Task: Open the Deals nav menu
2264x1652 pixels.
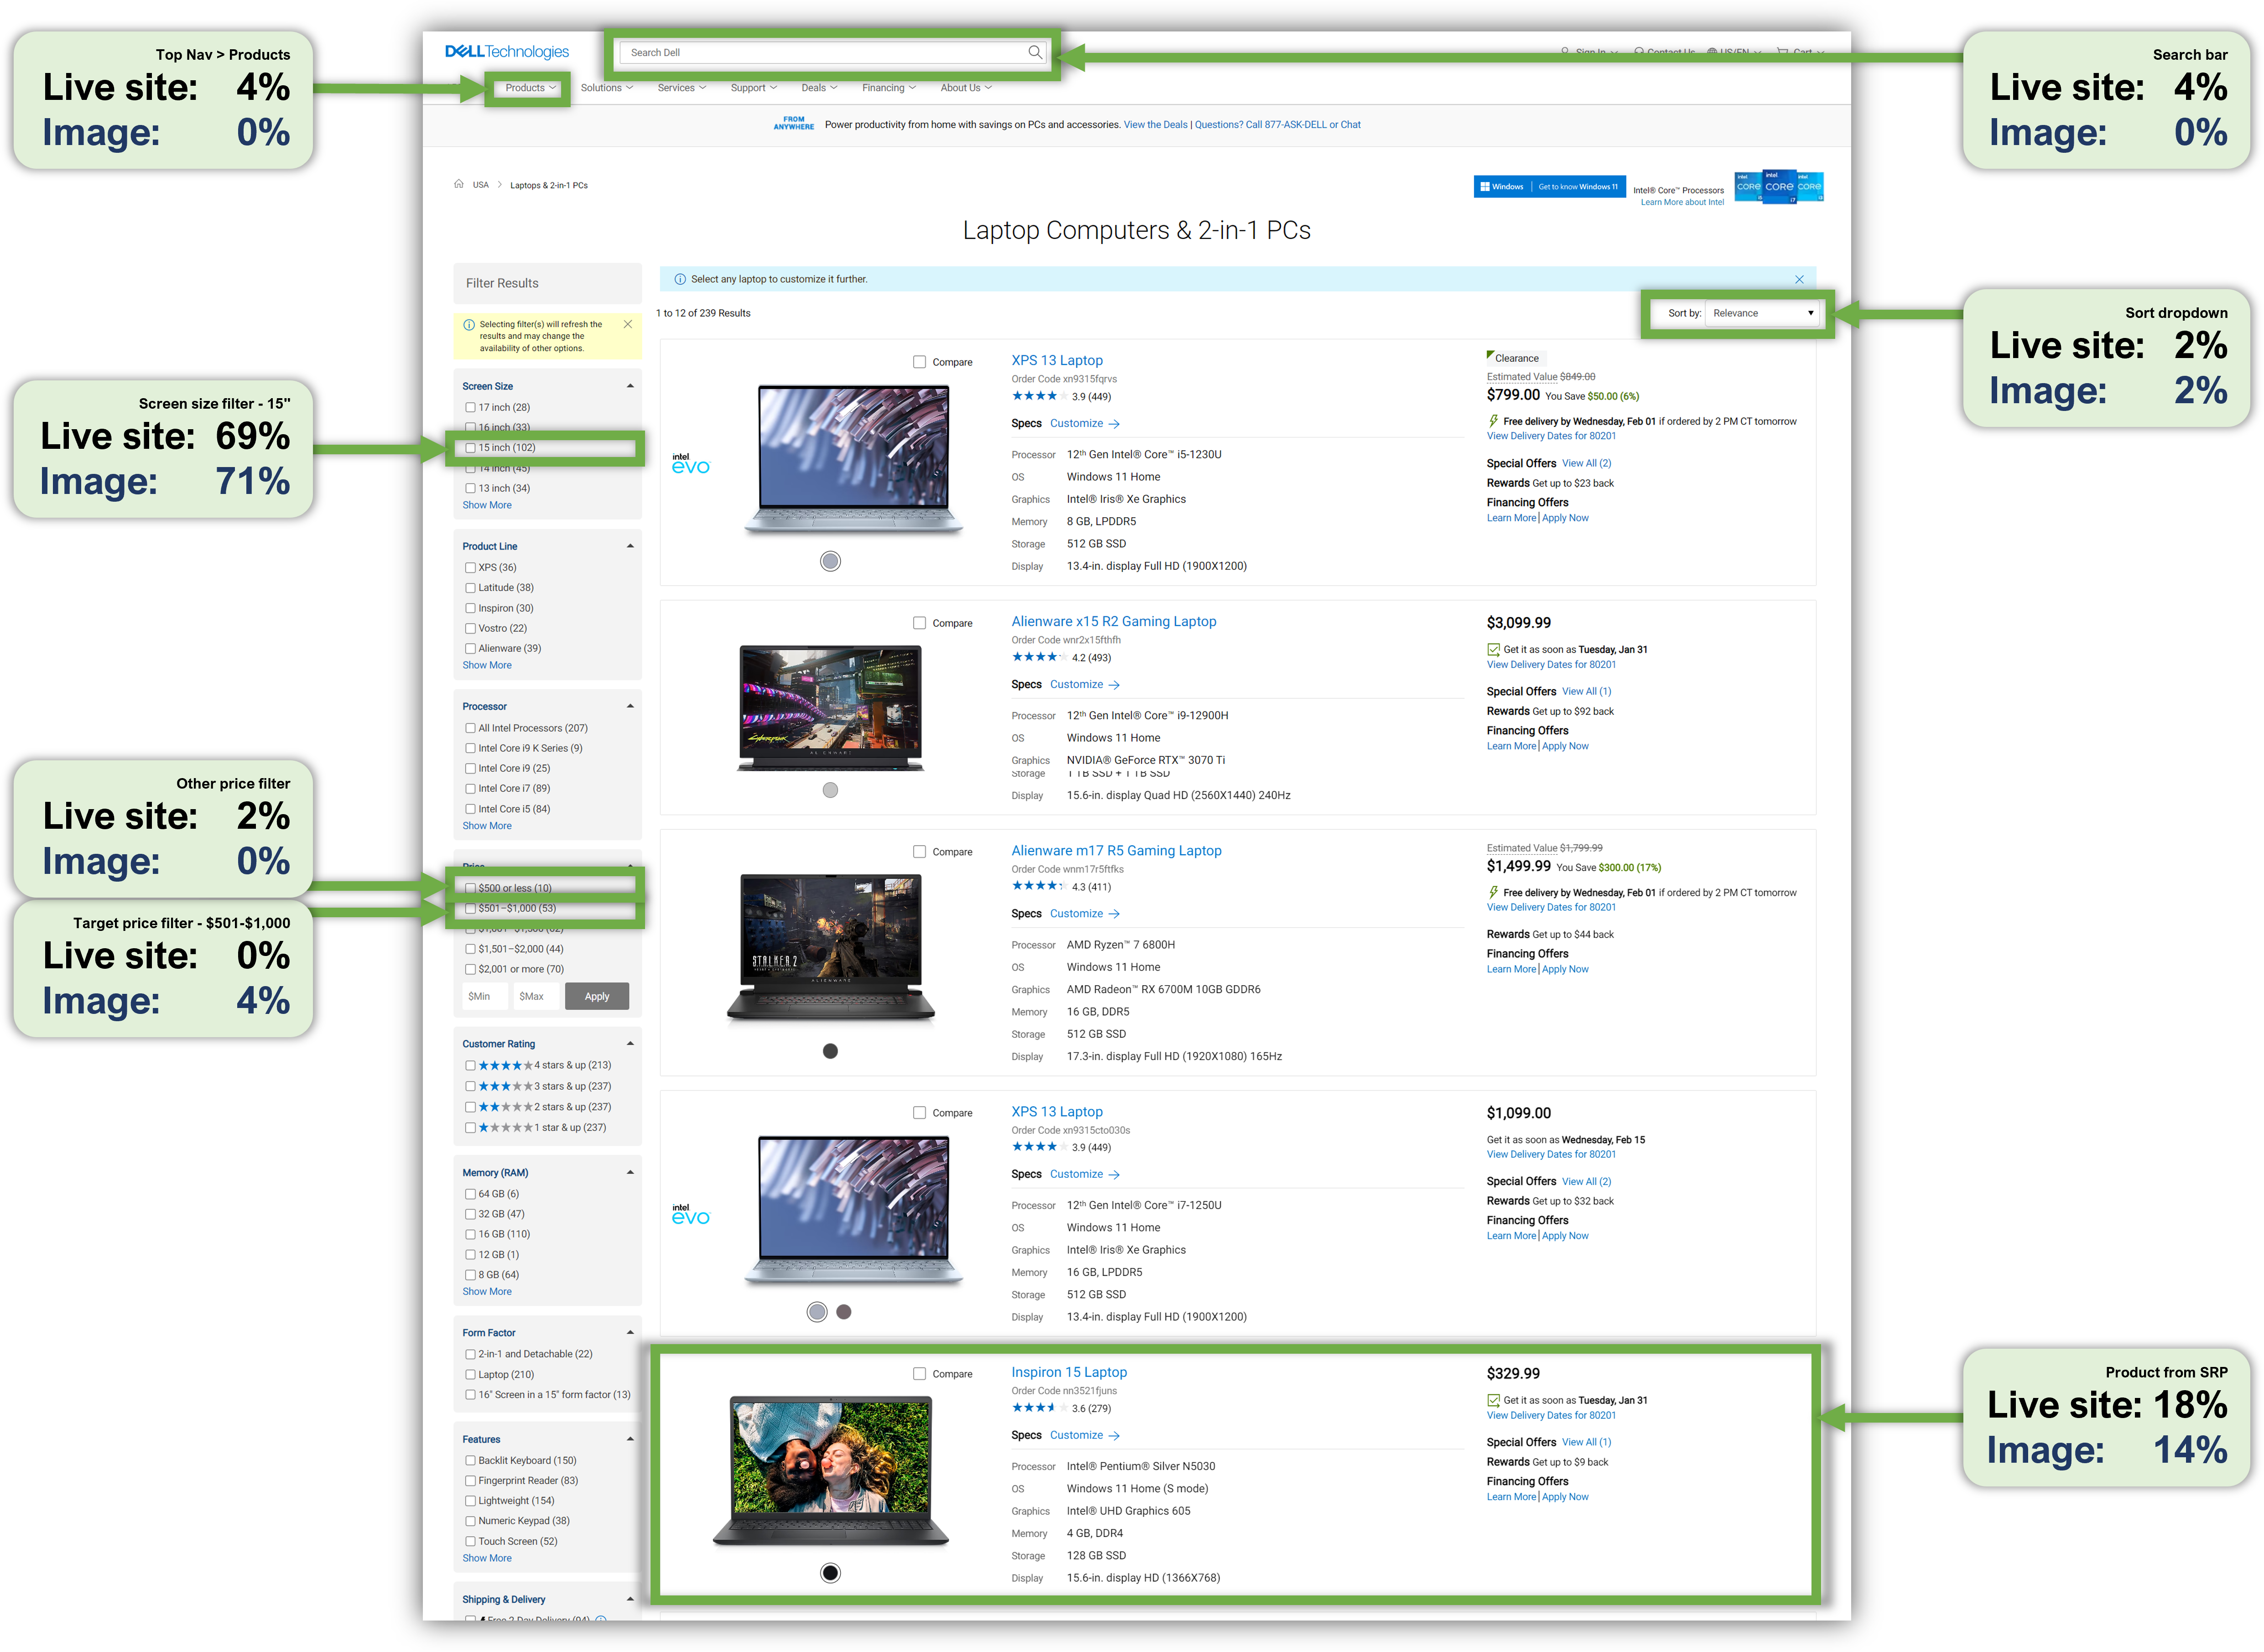Action: tap(819, 88)
